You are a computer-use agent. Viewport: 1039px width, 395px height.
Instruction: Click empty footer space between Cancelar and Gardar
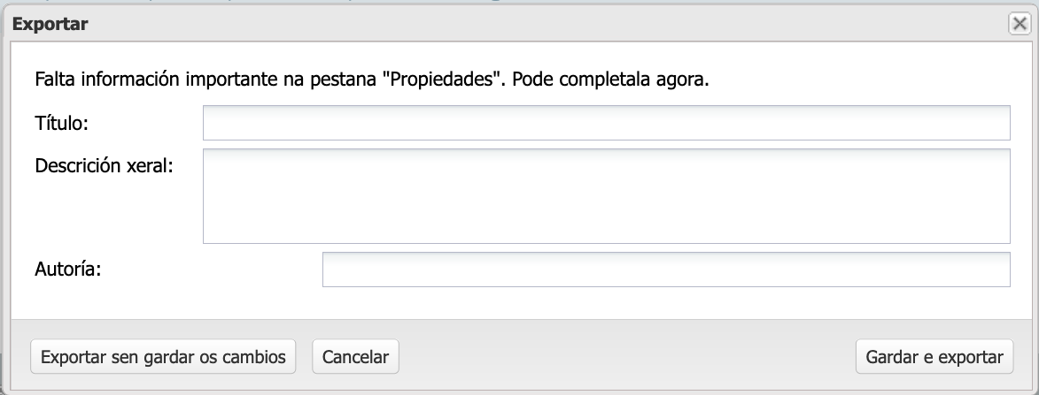(620, 357)
